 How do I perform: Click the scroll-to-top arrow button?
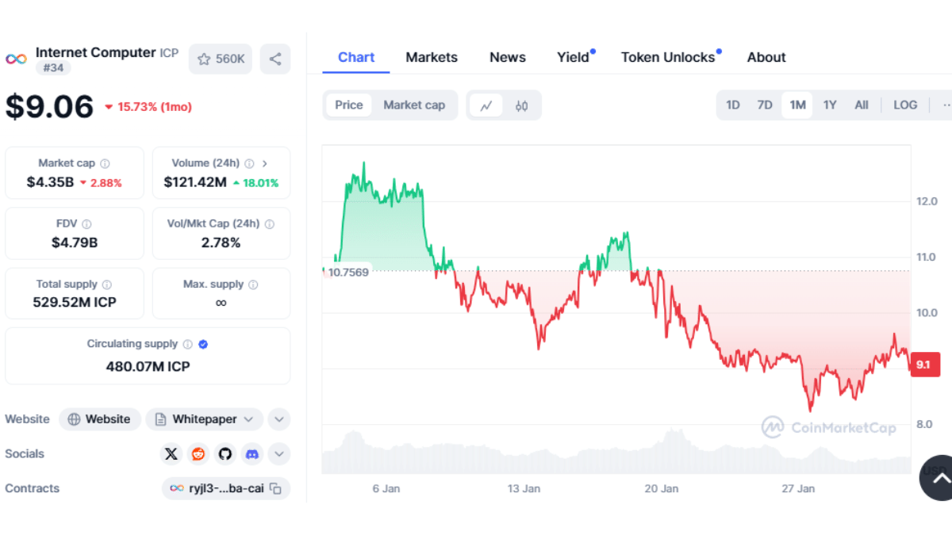(x=940, y=478)
